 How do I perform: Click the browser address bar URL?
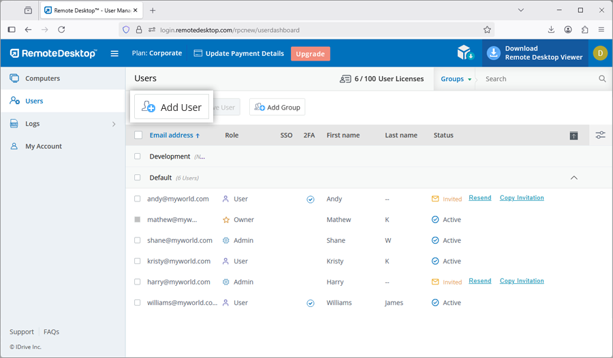tap(230, 30)
